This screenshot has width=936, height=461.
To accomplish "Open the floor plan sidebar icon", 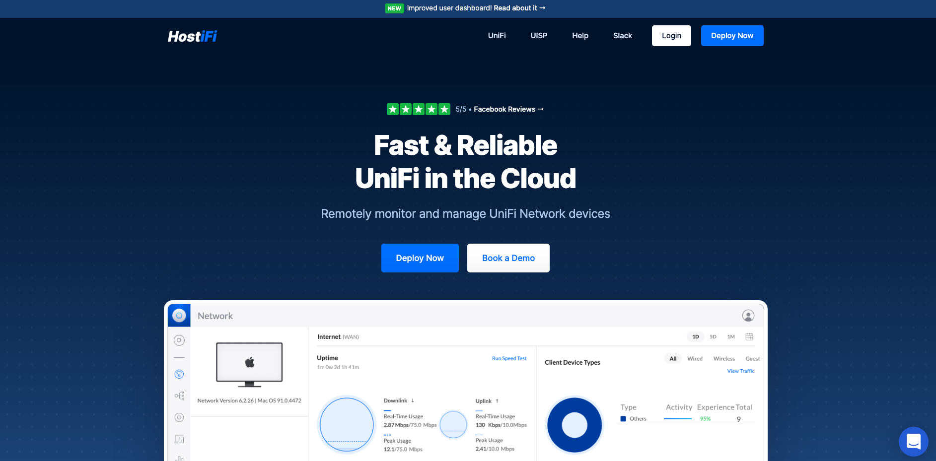I will (179, 439).
